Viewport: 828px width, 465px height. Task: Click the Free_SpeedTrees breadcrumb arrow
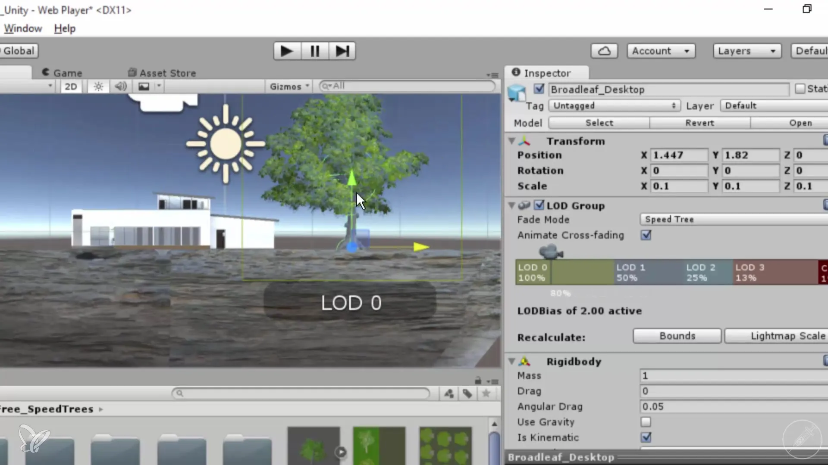point(101,409)
